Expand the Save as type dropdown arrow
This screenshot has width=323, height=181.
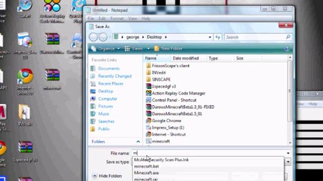(x=288, y=162)
